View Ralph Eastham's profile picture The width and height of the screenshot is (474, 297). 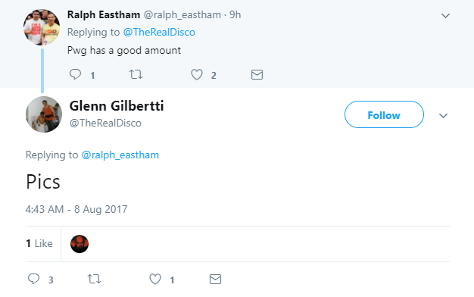42,27
